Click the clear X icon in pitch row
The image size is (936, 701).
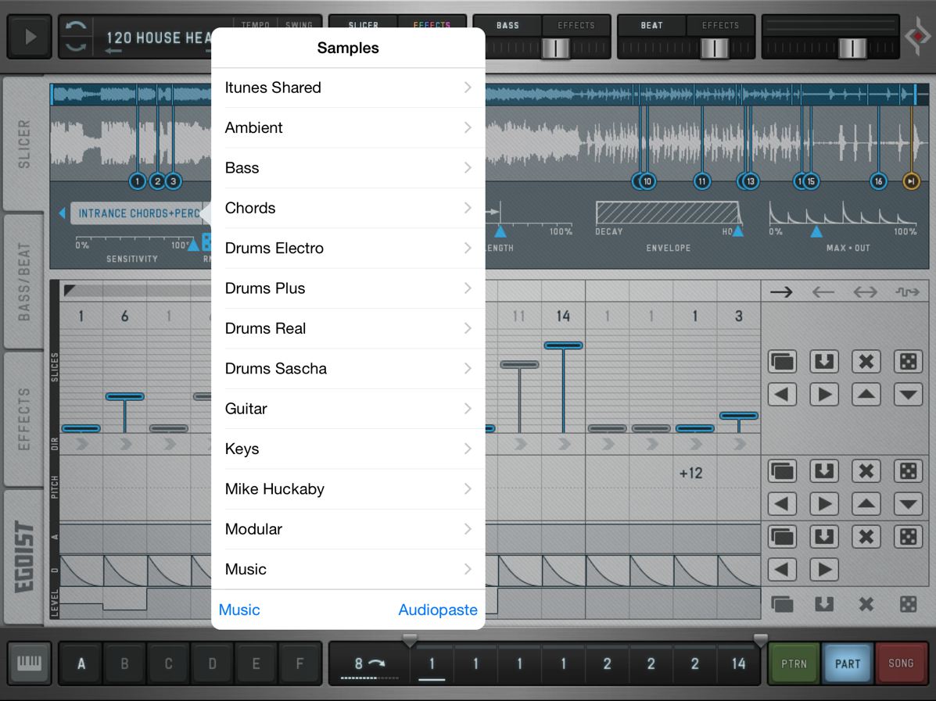click(x=866, y=470)
